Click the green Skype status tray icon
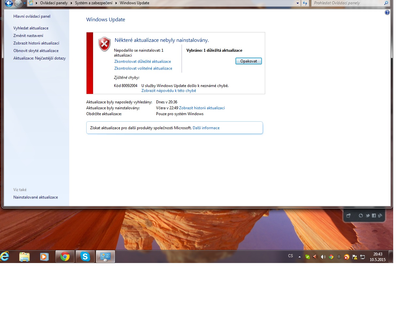This screenshot has width=418, height=335. click(x=307, y=257)
